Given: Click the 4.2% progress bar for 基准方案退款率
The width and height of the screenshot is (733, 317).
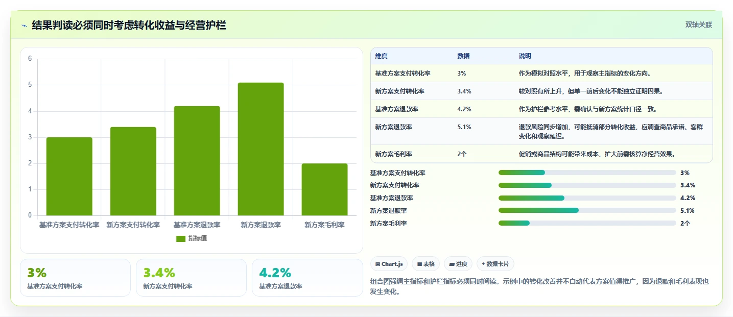Looking at the screenshot, I should 587,198.
